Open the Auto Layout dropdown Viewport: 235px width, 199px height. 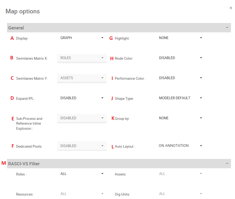tap(180, 146)
